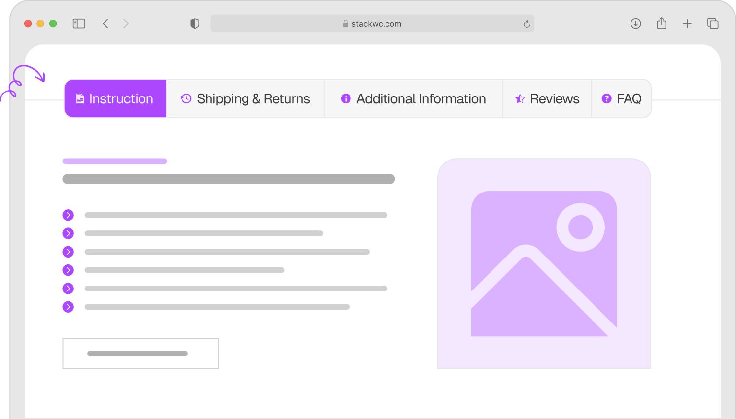736x419 pixels.
Task: Go forward with the right arrow
Action: tap(126, 24)
